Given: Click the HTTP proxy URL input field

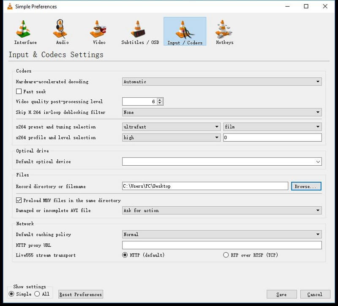Looking at the screenshot, I should pos(222,245).
